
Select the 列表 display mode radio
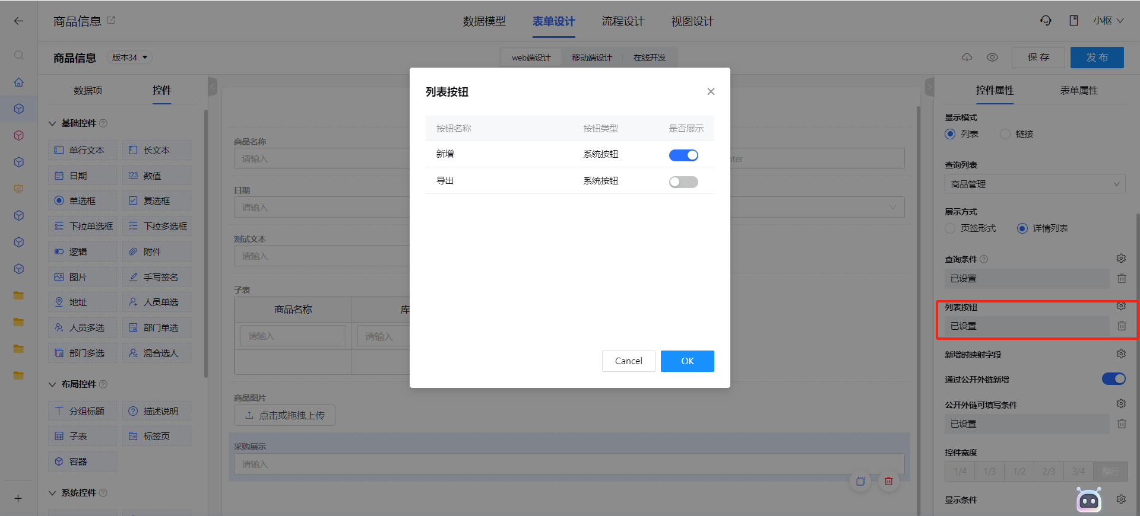point(950,134)
